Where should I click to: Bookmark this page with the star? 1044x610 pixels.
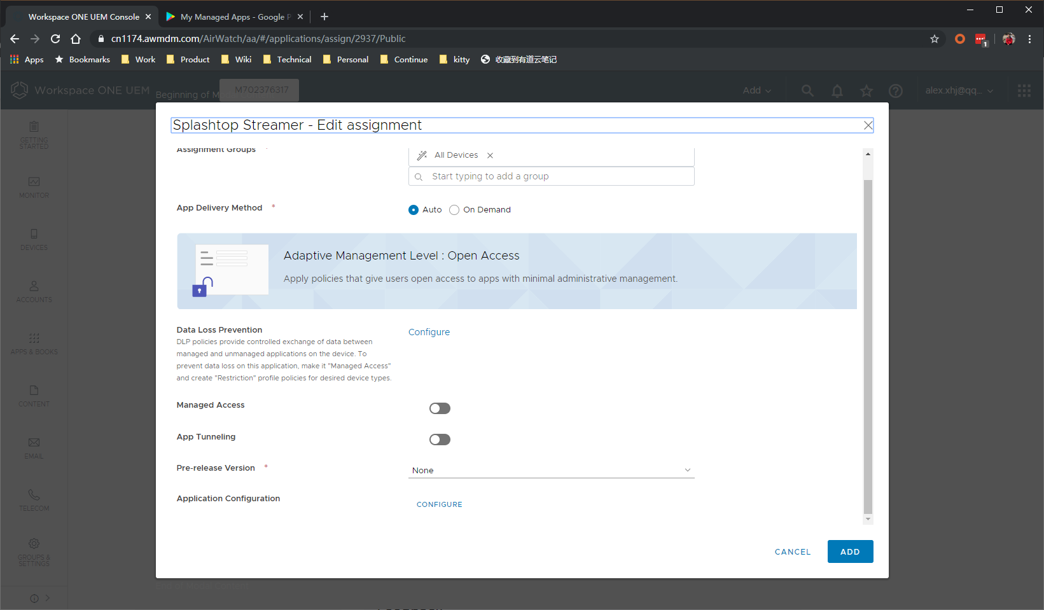pyautogui.click(x=935, y=39)
